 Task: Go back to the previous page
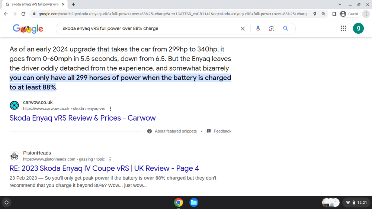pos(6,14)
